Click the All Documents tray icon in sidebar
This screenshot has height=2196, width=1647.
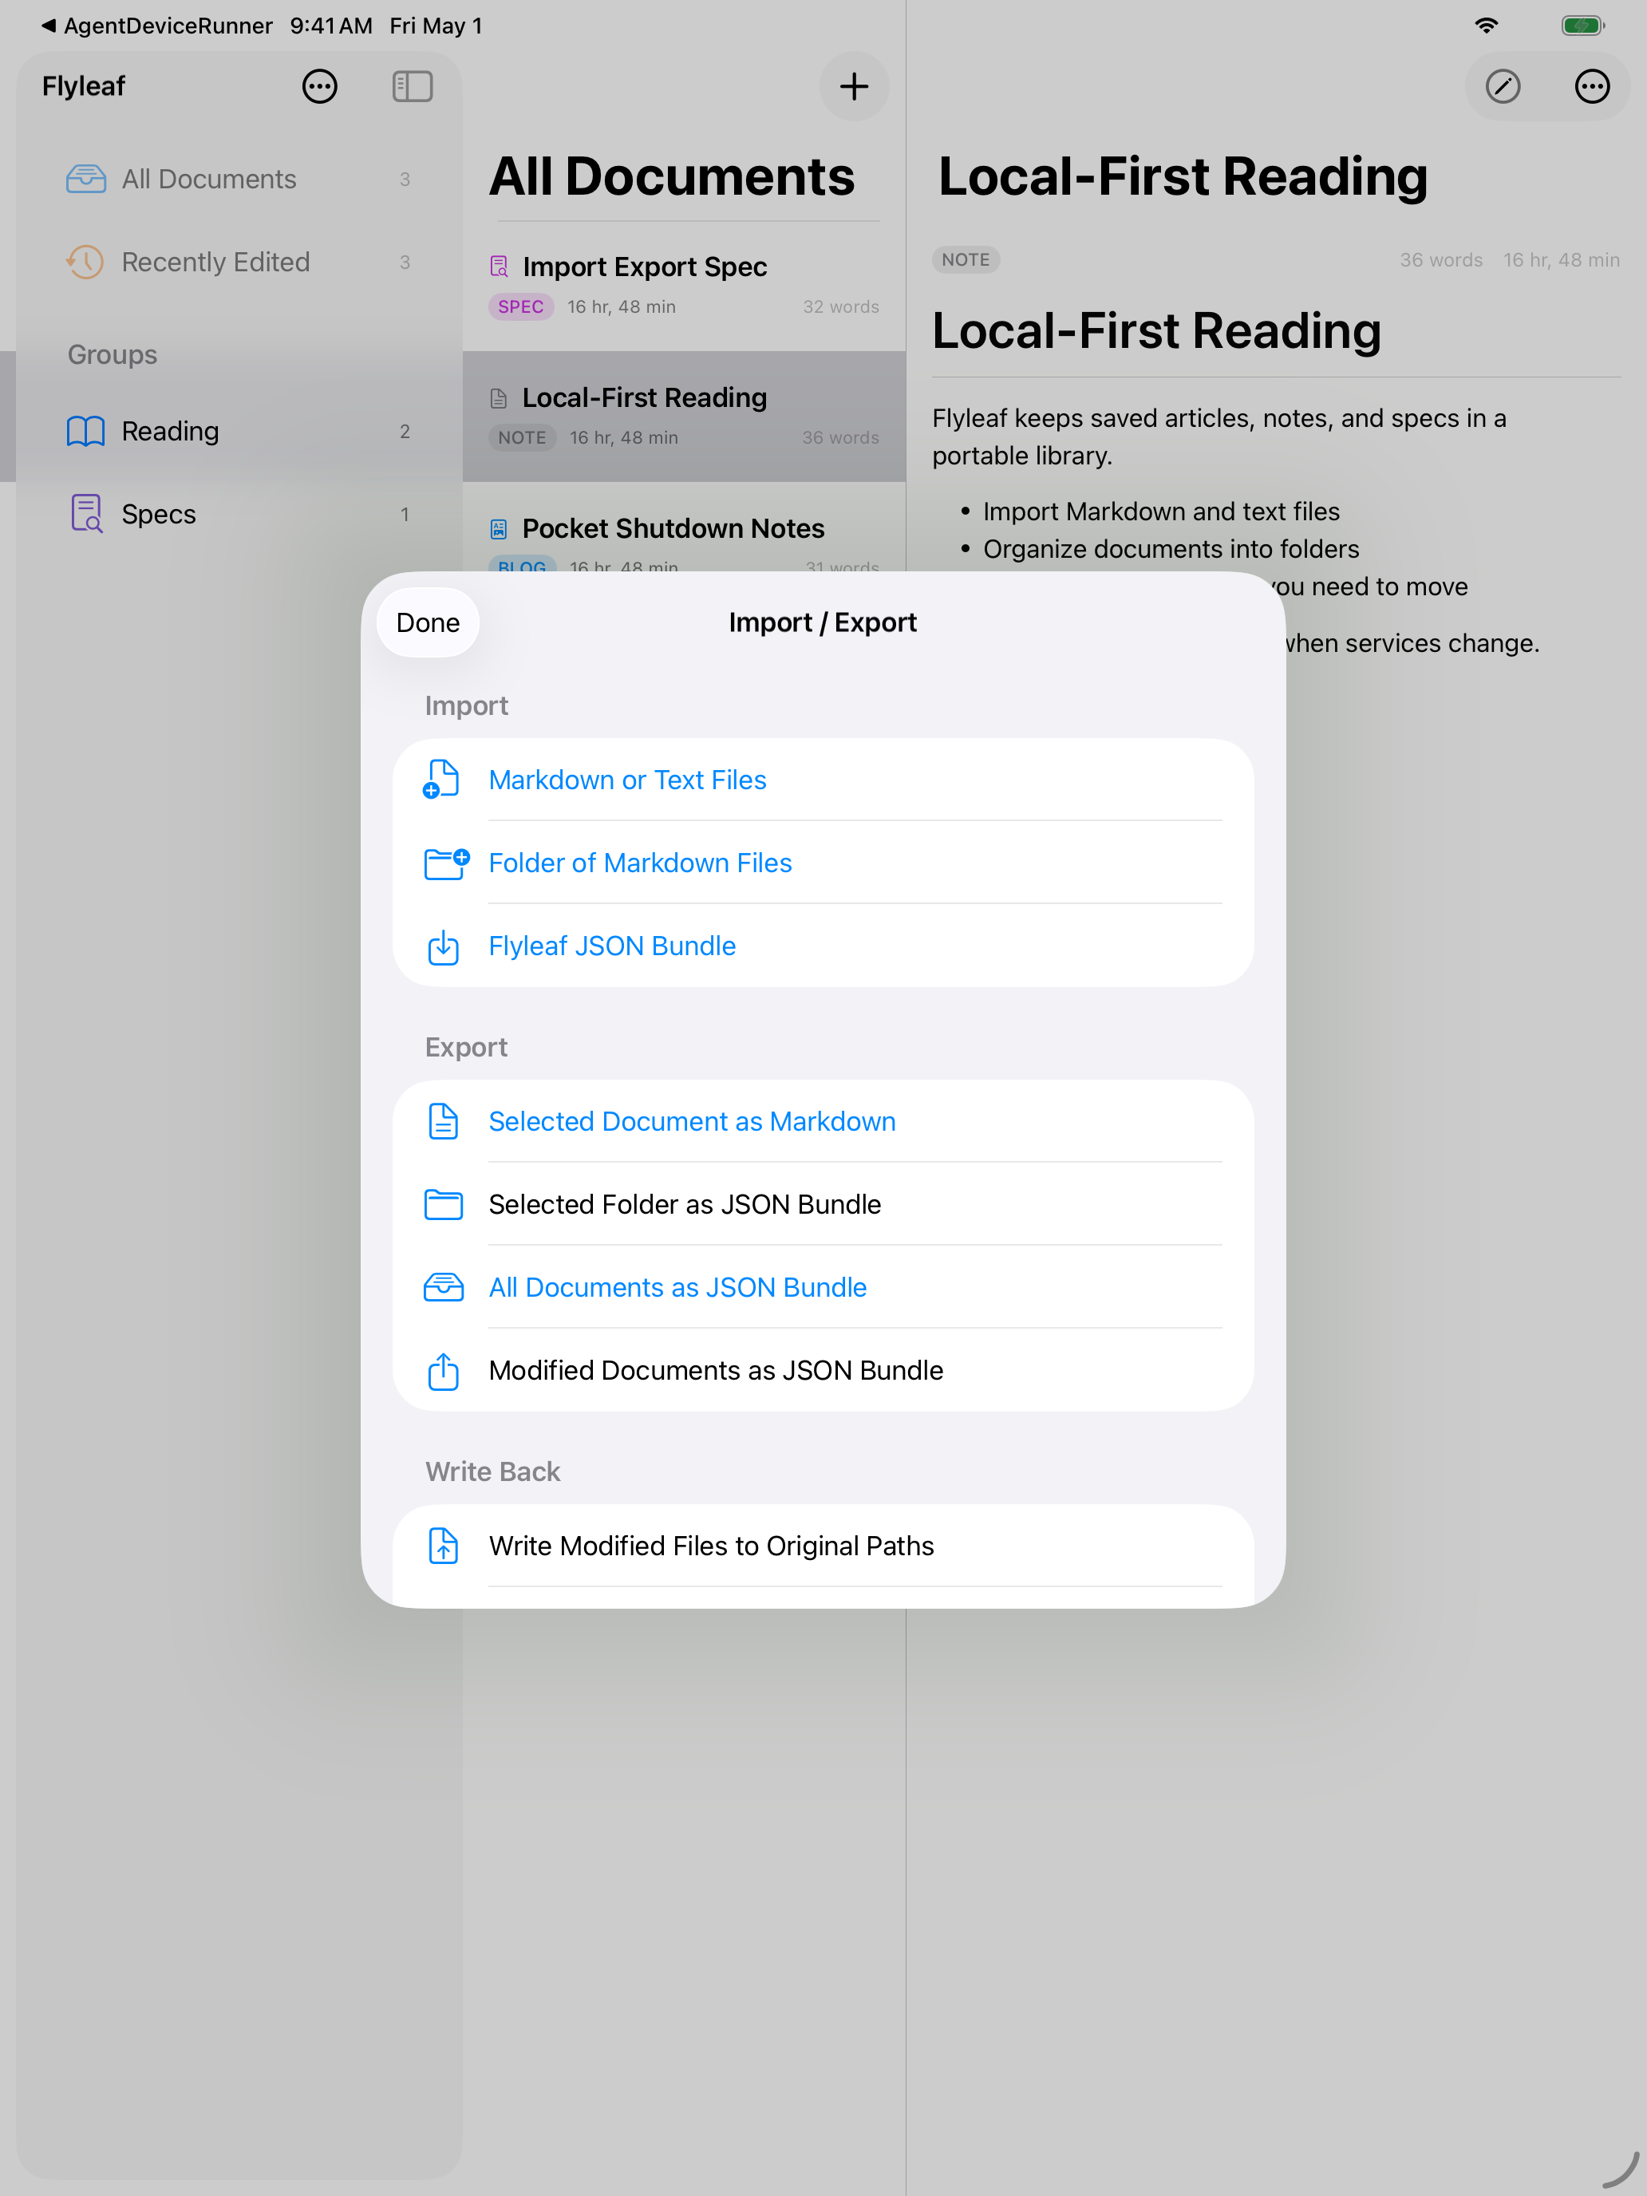point(86,179)
